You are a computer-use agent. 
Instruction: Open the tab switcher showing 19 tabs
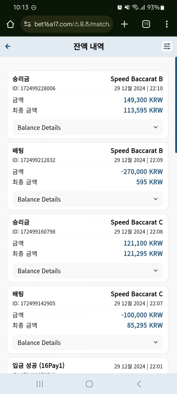pyautogui.click(x=146, y=24)
